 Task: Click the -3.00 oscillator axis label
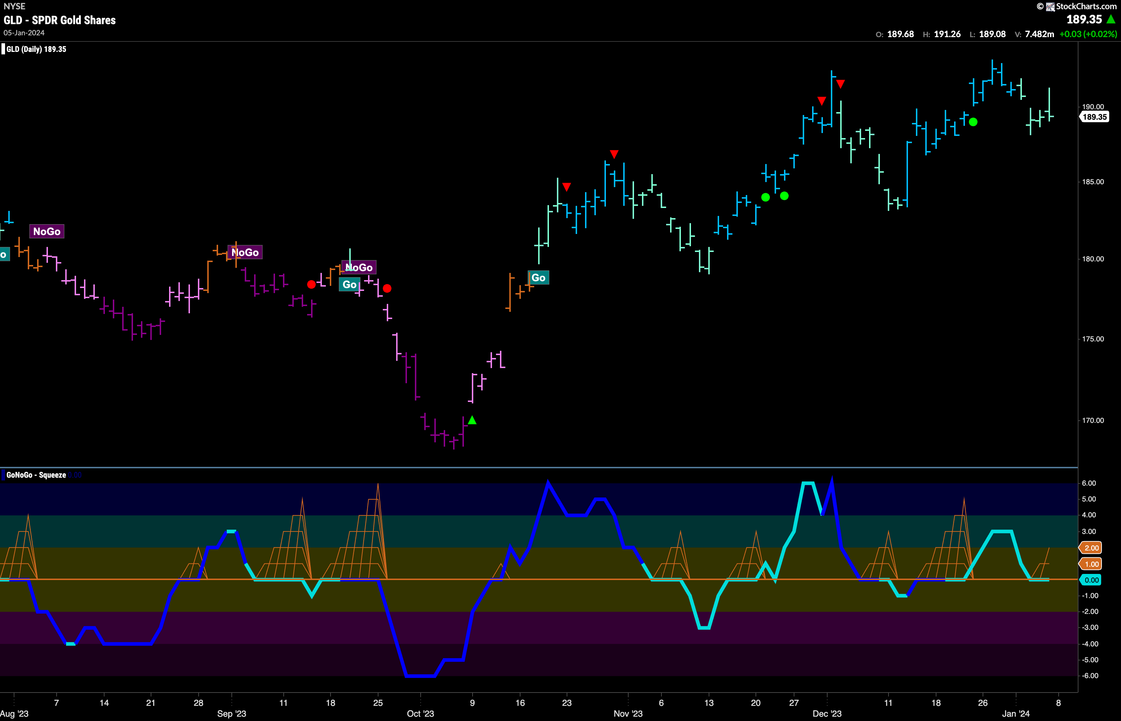click(1090, 627)
